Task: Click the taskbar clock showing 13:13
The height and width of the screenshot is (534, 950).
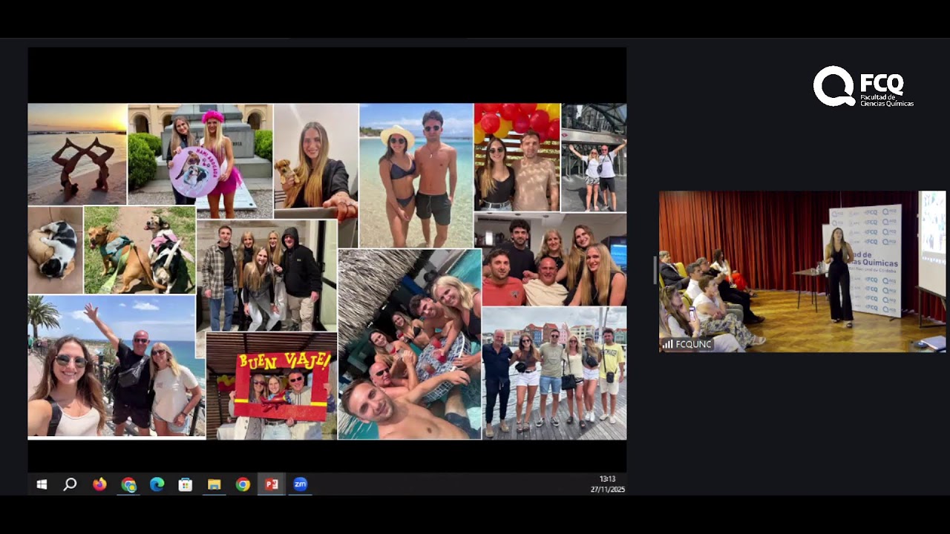Action: coord(607,479)
